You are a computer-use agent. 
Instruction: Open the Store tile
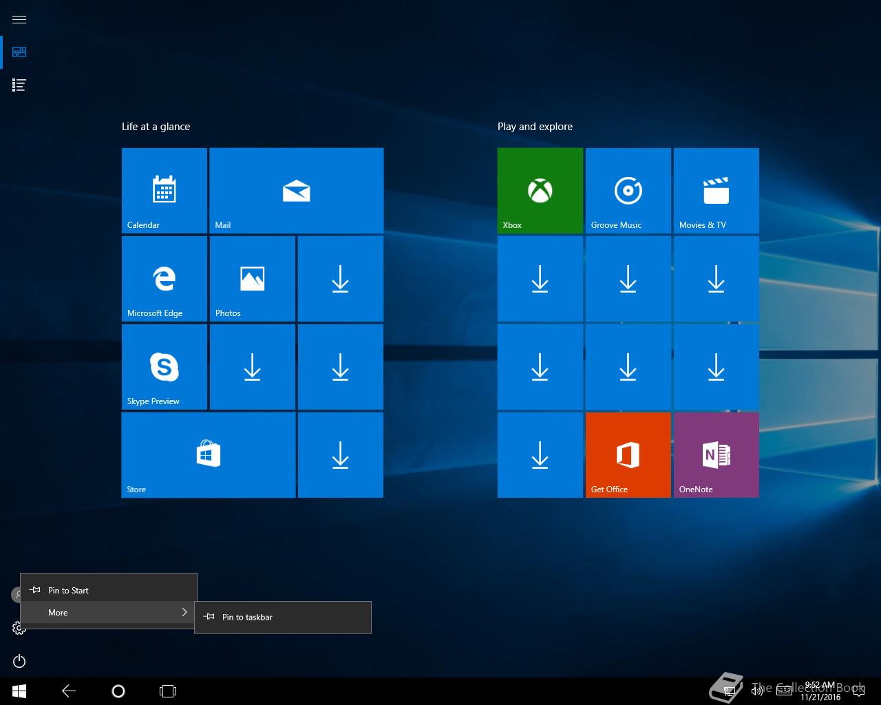(x=208, y=454)
